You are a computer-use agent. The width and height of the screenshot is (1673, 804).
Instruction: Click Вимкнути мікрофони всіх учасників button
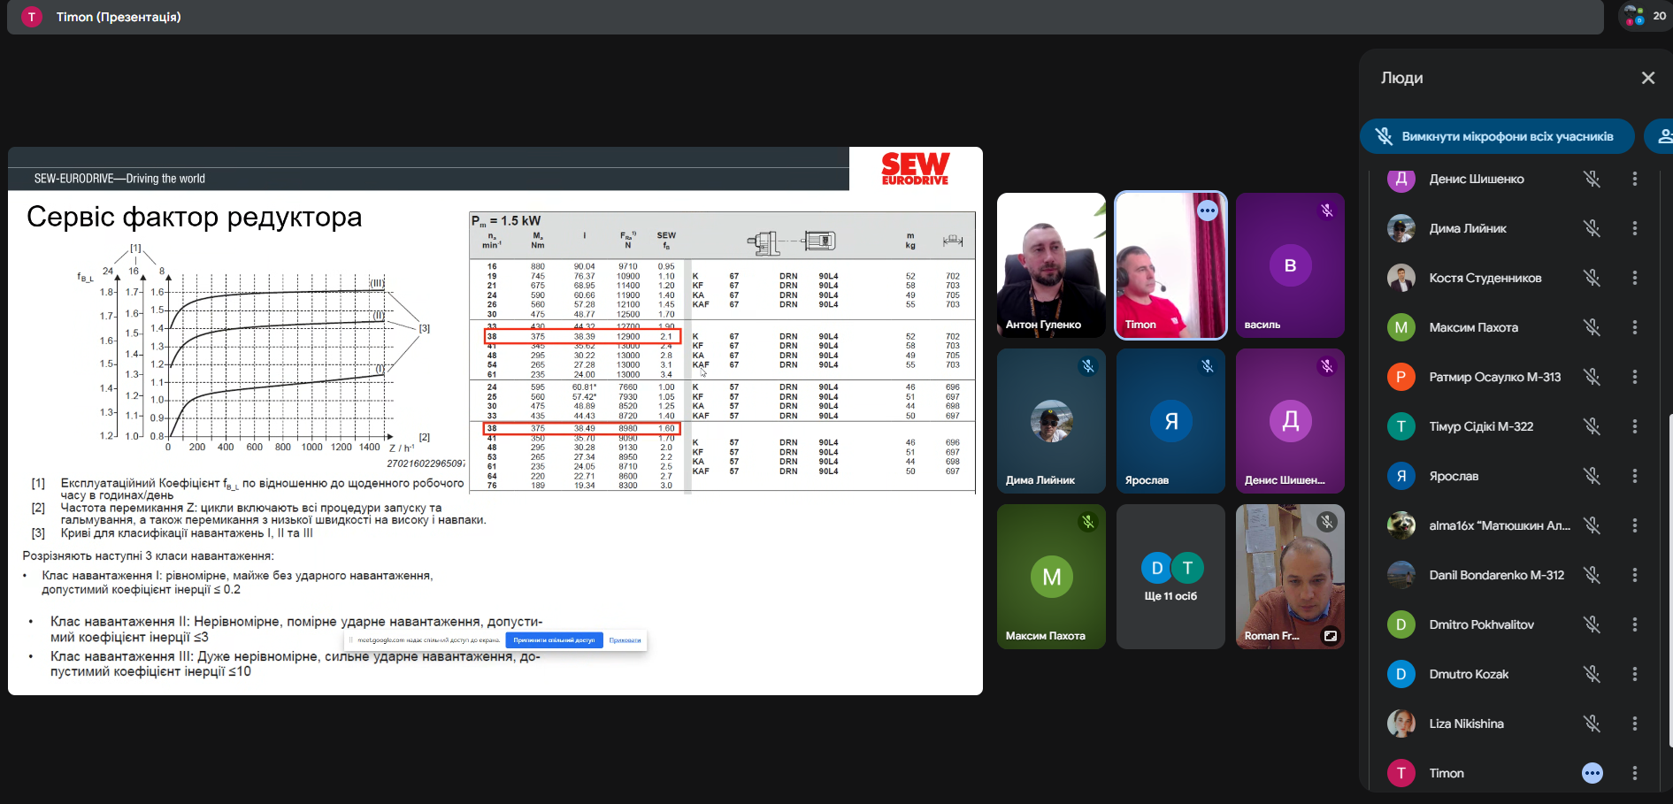coord(1496,136)
